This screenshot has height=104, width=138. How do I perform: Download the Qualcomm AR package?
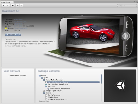(11, 35)
